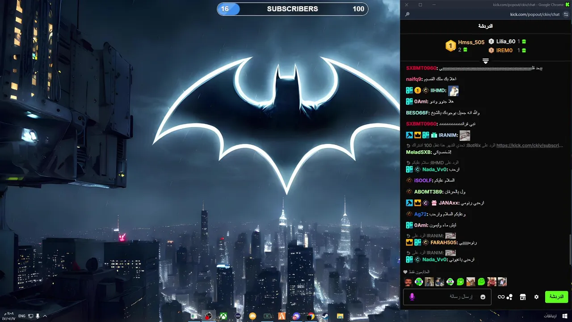Click the IIHMD message emote image

[x=453, y=91]
